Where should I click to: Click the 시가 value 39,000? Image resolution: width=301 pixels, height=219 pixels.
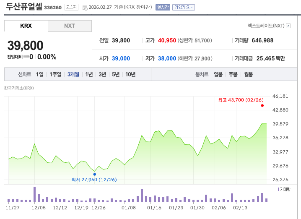pyautogui.click(x=121, y=58)
